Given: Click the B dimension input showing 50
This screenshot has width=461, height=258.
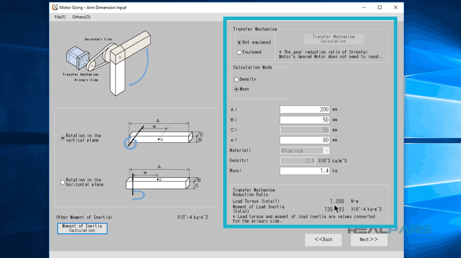Looking at the screenshot, I should point(305,119).
